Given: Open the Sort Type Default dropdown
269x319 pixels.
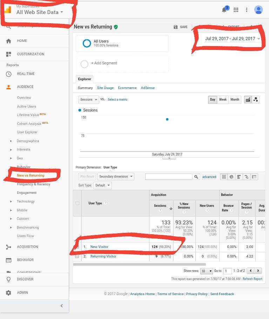Looking at the screenshot, I should (102, 185).
